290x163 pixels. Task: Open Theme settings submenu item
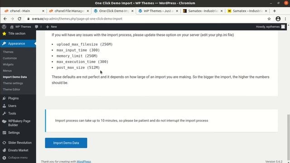point(13,83)
